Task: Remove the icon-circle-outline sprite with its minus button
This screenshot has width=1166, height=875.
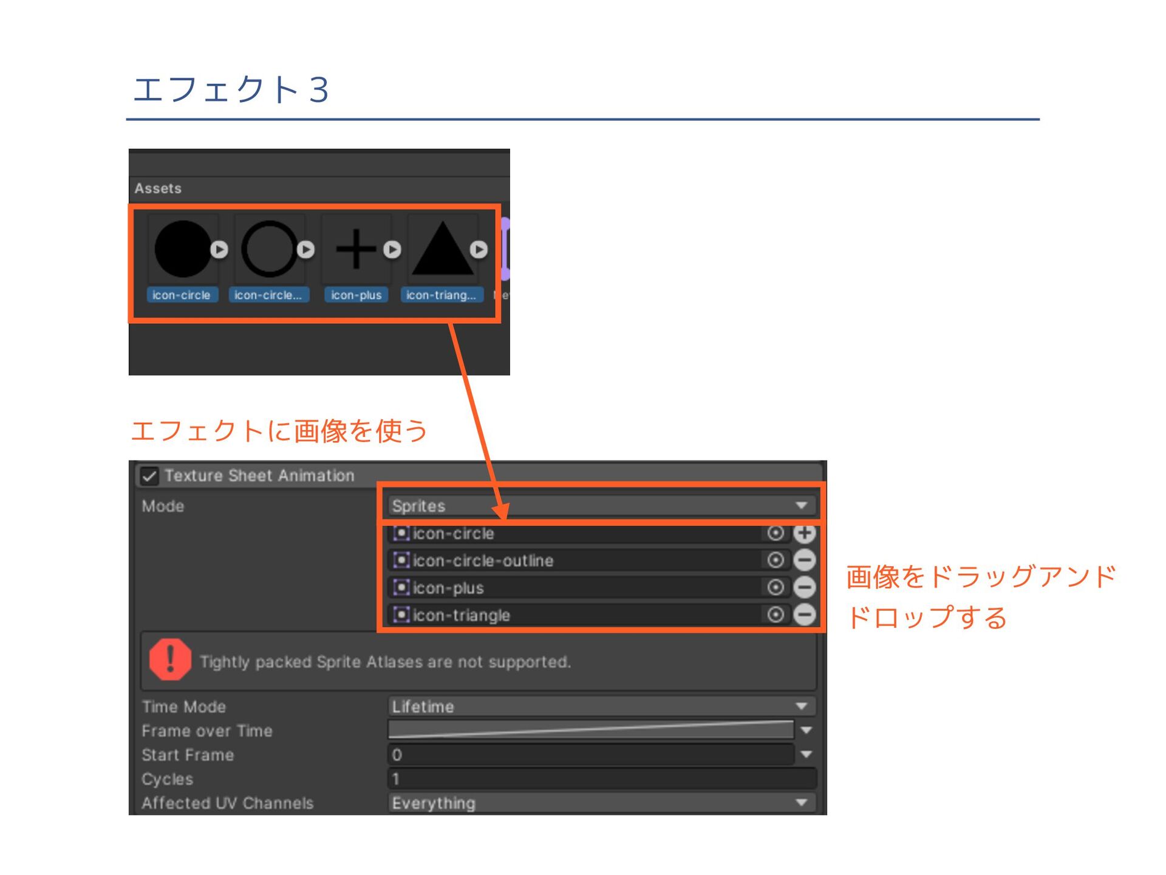Action: 805,560
